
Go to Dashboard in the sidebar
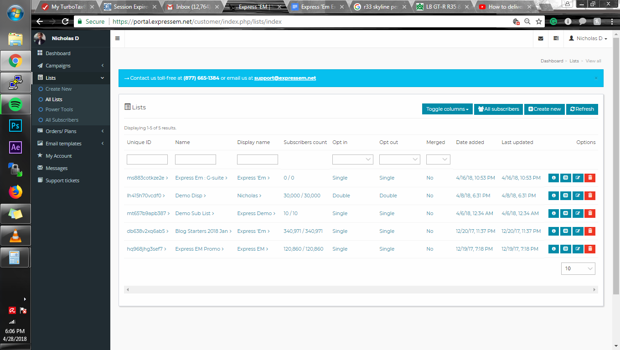coord(71,53)
